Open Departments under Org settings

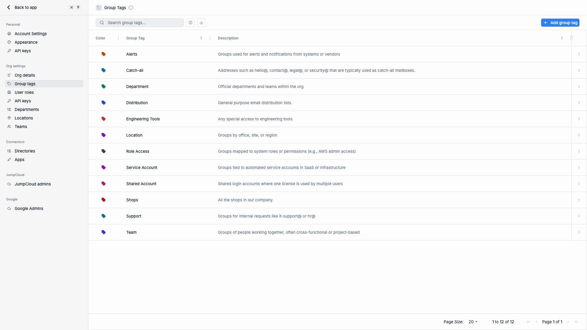coord(27,109)
